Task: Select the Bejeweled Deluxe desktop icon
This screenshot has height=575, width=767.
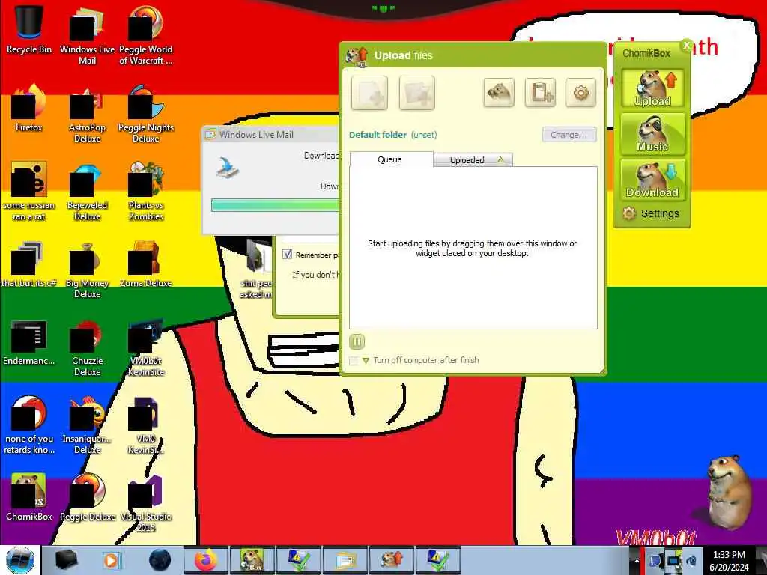Action: tap(87, 191)
